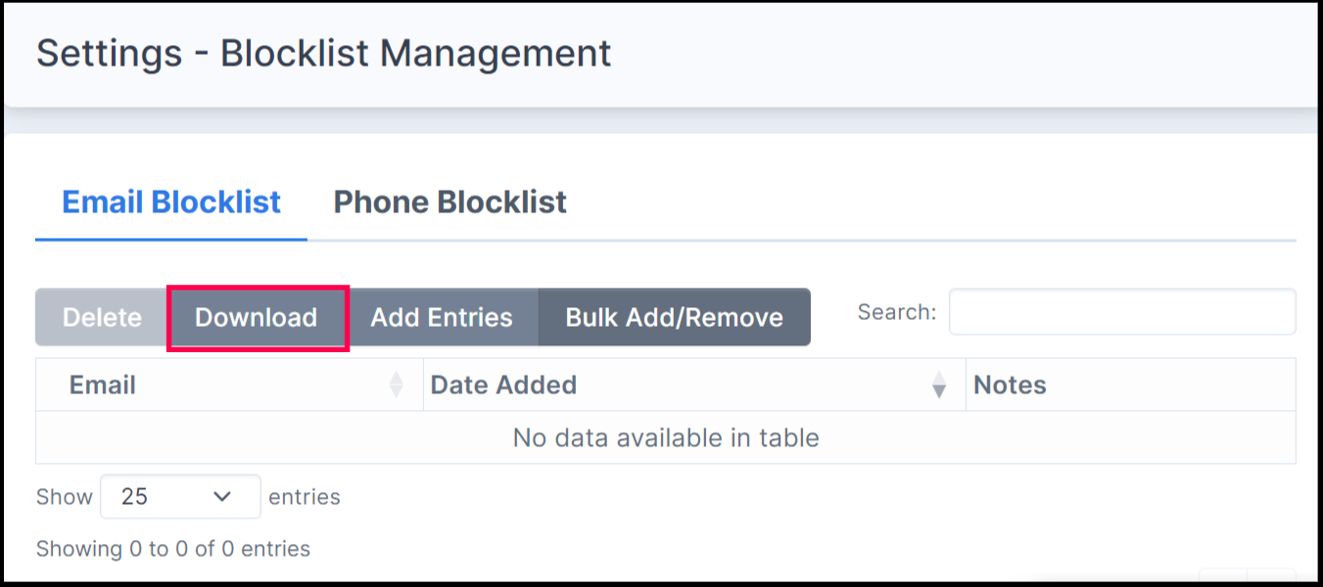Select the Email Blocklist tab
This screenshot has width=1323, height=587.
(x=169, y=202)
